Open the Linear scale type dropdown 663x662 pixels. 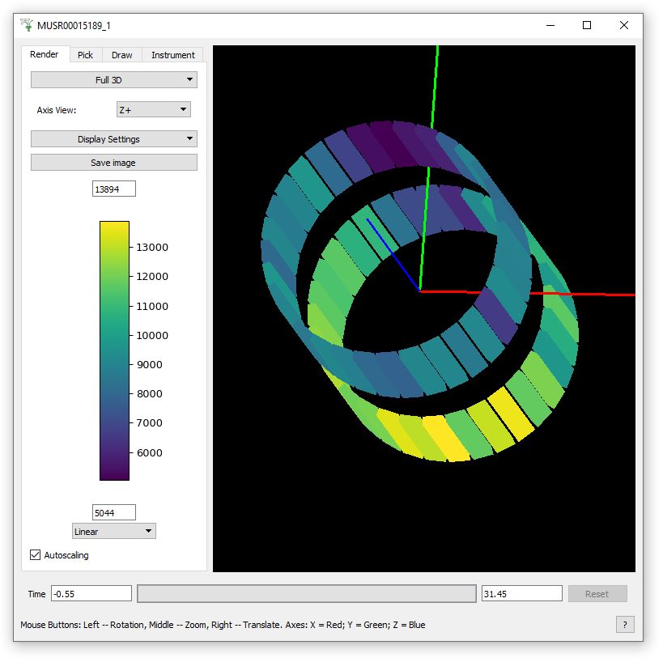point(113,532)
